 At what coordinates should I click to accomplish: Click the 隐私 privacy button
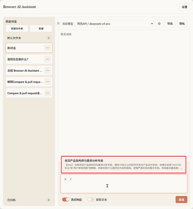coord(182,23)
